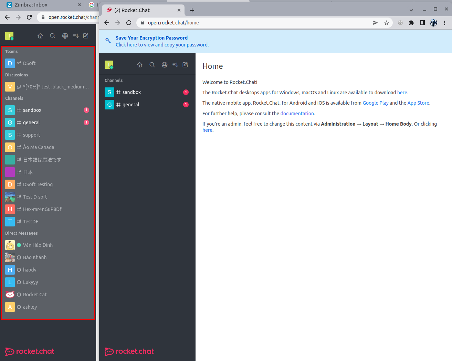Click Home icon in back window sidebar
The height and width of the screenshot is (361, 452).
40,36
